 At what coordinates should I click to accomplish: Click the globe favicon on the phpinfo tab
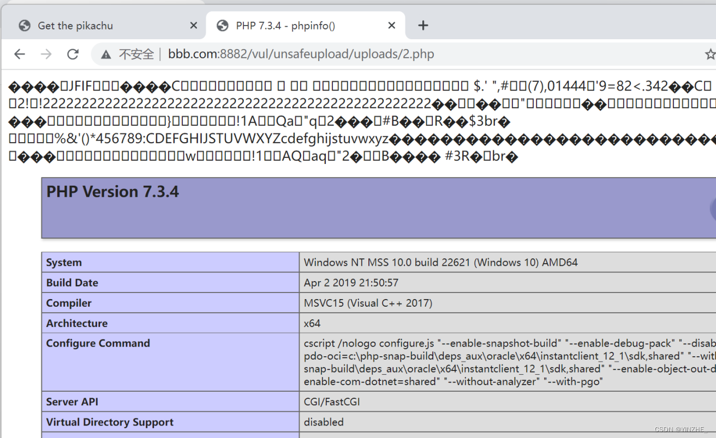222,26
